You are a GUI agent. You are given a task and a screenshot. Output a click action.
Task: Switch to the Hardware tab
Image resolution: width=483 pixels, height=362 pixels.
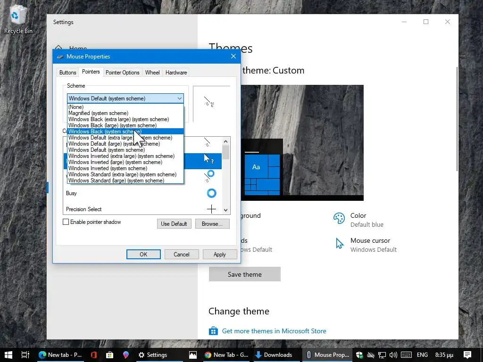tap(176, 72)
